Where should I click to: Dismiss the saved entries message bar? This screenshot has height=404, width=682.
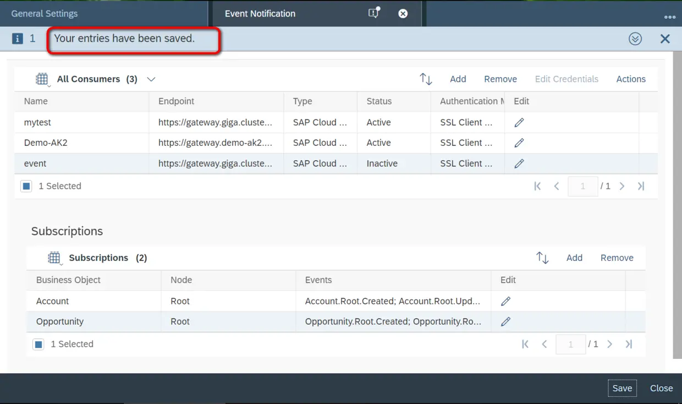point(665,39)
